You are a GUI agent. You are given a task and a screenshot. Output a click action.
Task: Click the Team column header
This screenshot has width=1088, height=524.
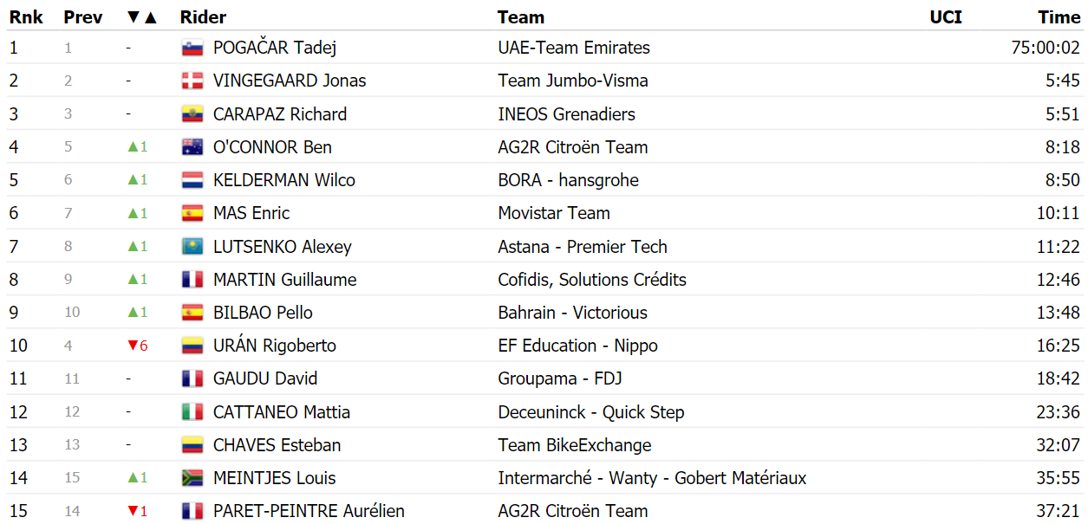click(x=521, y=17)
